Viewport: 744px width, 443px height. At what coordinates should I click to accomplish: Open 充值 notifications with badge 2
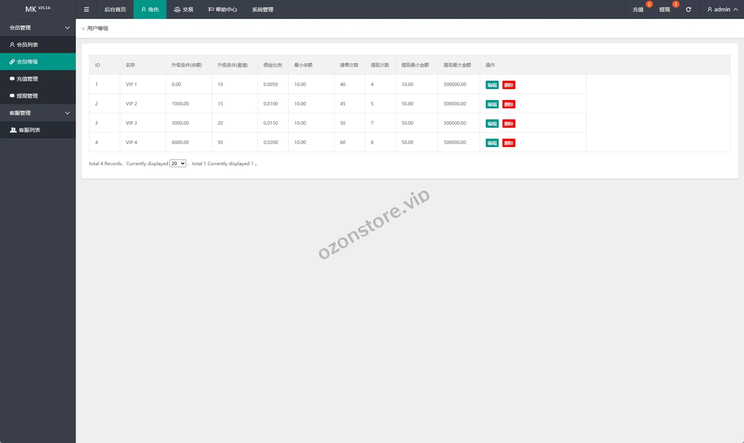[x=638, y=9]
